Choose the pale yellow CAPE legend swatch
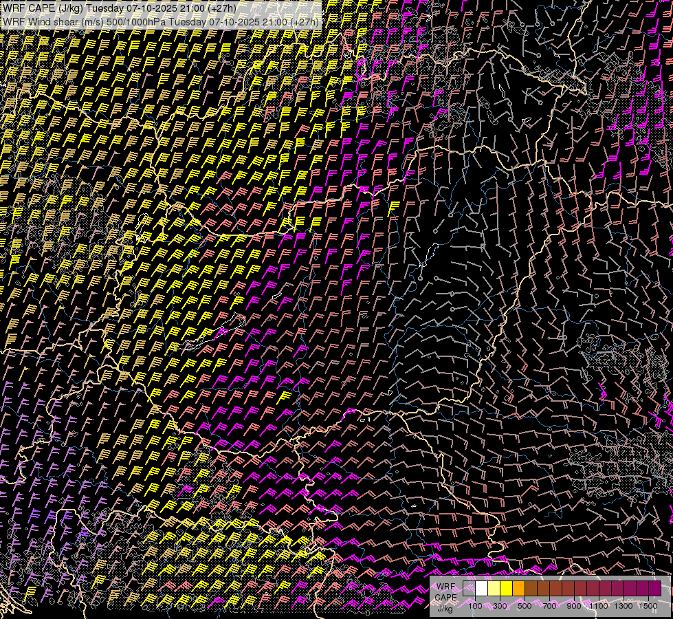The width and height of the screenshot is (673, 619). pyautogui.click(x=494, y=588)
